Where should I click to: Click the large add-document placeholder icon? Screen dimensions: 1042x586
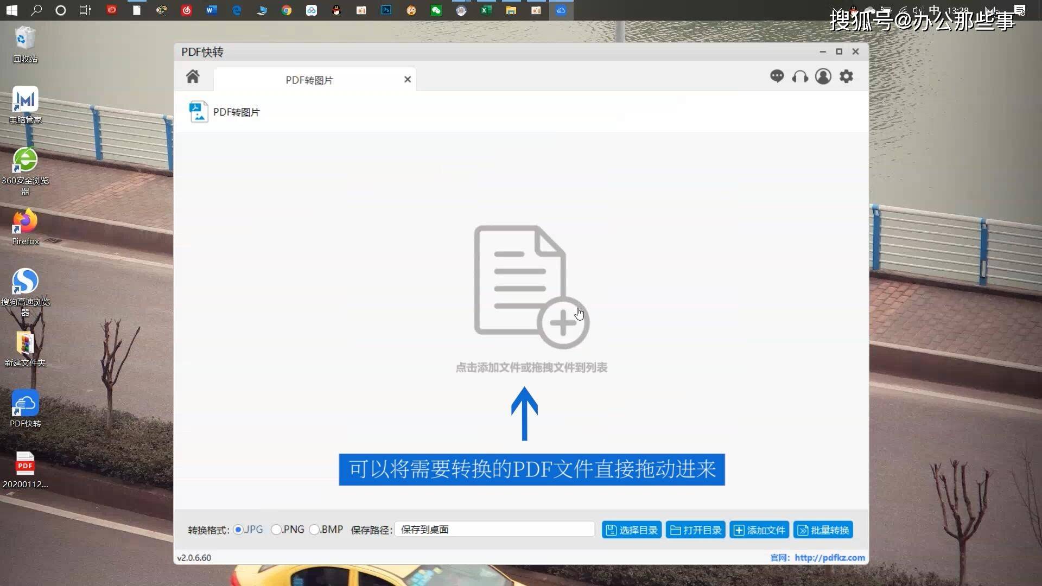(x=531, y=286)
